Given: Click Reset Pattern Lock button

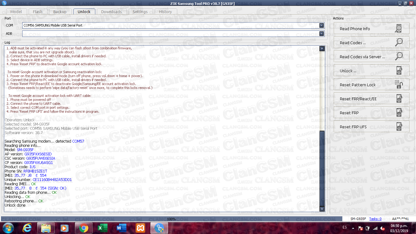Looking at the screenshot, I should [x=372, y=85].
